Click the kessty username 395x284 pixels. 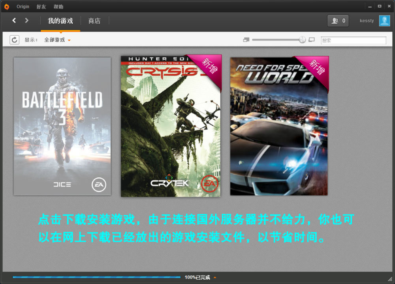(x=367, y=21)
